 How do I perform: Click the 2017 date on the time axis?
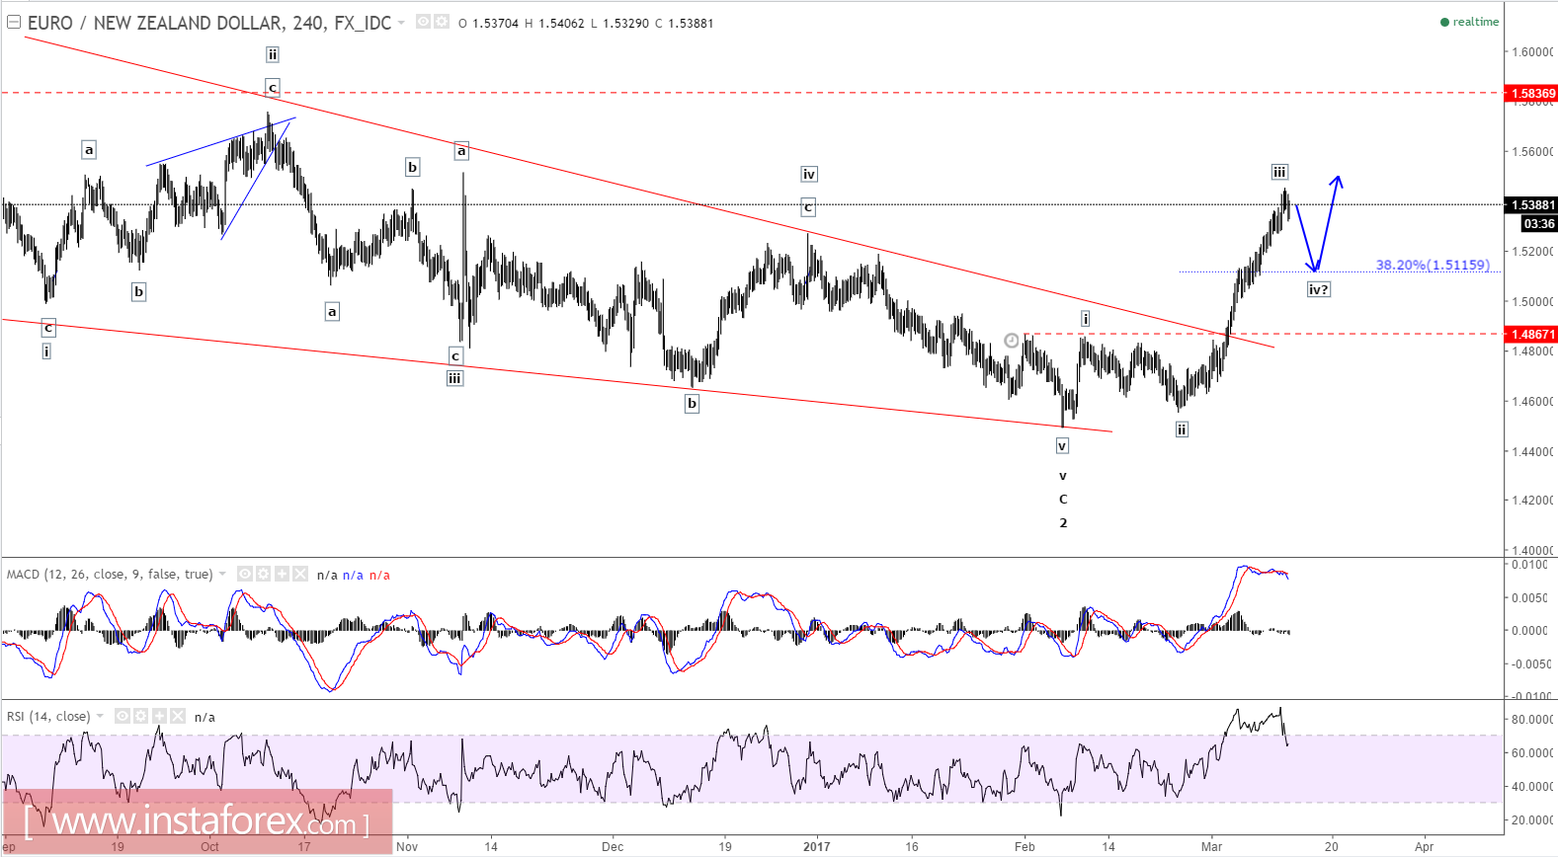[817, 846]
